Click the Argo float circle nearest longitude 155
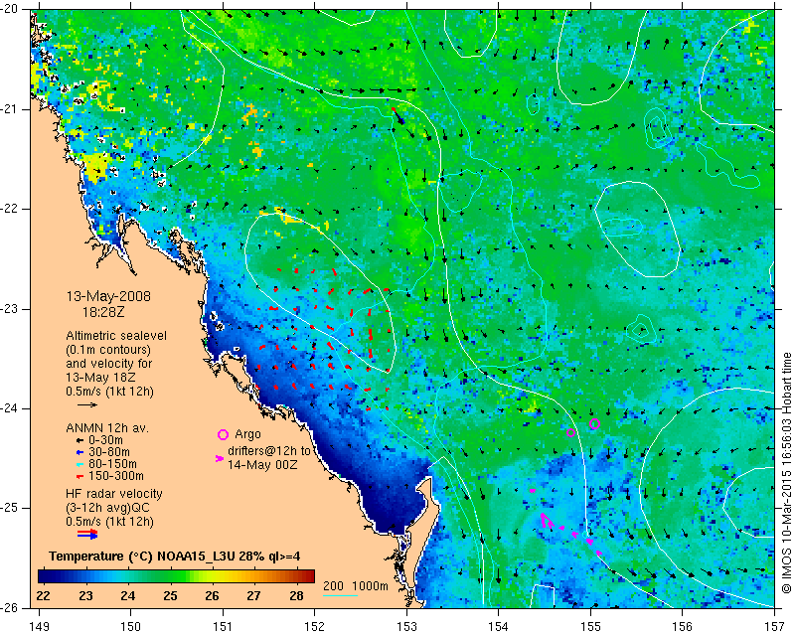The width and height of the screenshot is (795, 636). click(594, 423)
